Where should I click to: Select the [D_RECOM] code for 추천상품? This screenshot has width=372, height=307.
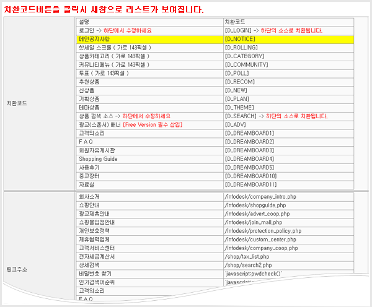click(x=241, y=82)
